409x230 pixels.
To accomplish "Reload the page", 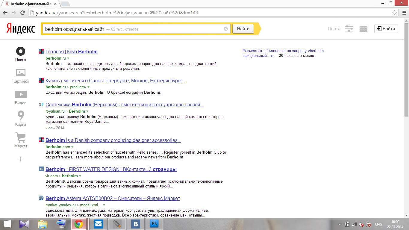I will pos(22,13).
